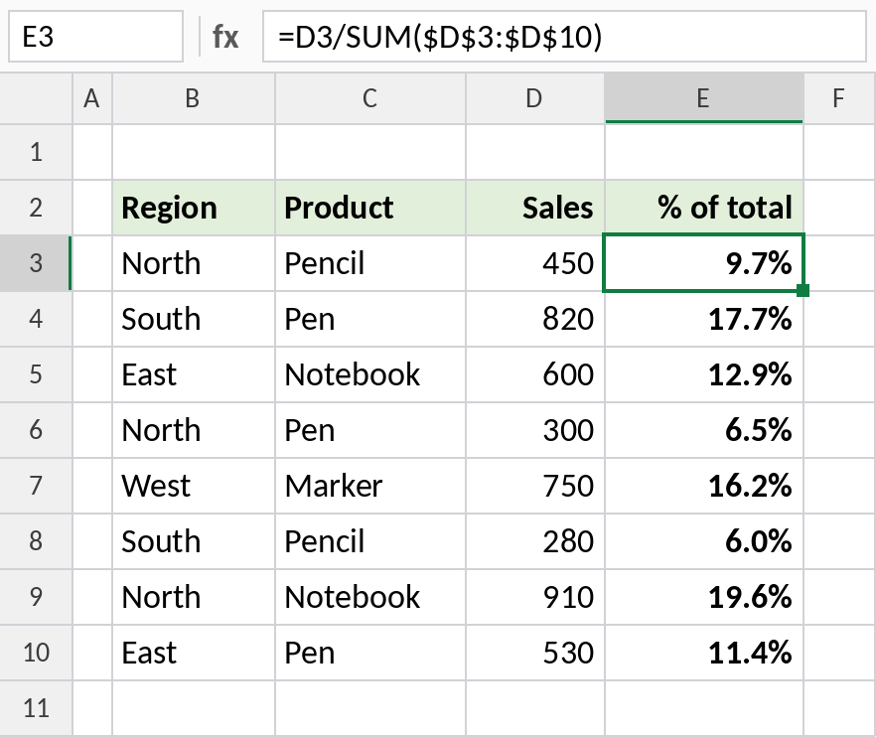Click the 11.4% cell
Screen dimensions: 876x737
coord(704,653)
